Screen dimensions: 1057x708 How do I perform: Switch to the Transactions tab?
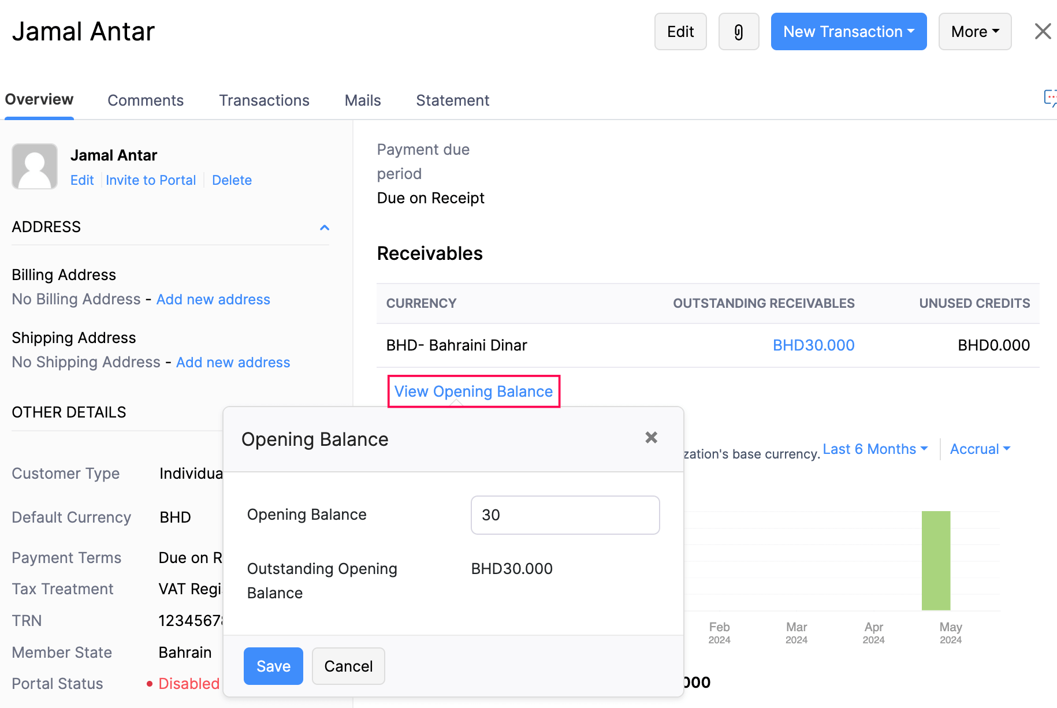(x=264, y=100)
